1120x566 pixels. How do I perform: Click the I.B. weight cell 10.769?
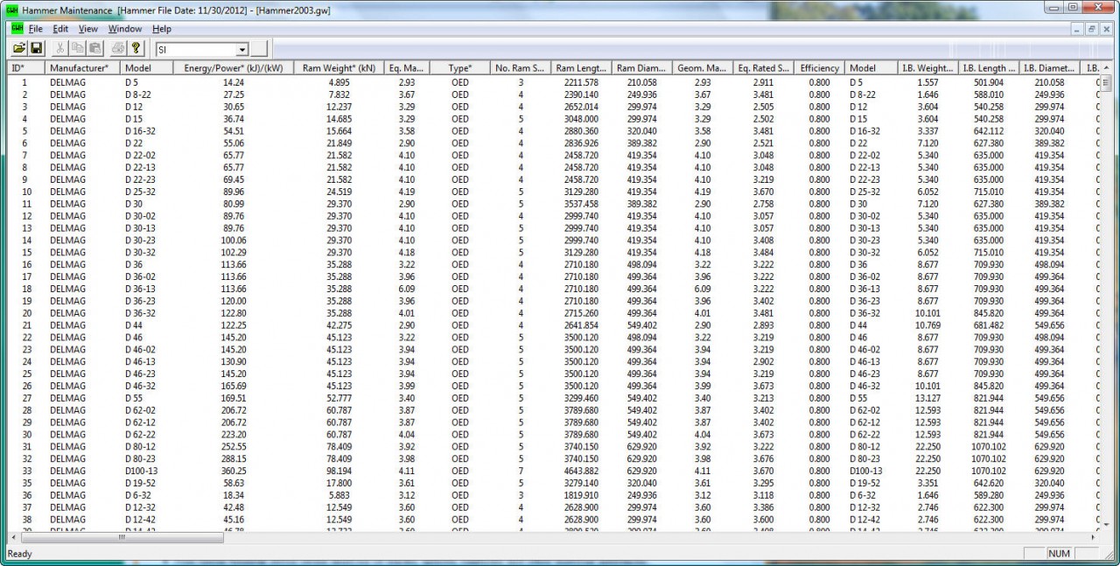coord(927,325)
